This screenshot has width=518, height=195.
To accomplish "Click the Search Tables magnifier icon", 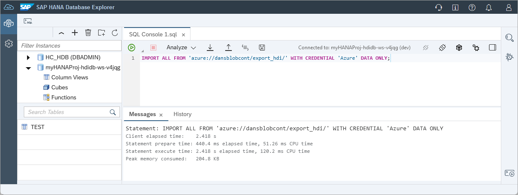I will [x=112, y=112].
